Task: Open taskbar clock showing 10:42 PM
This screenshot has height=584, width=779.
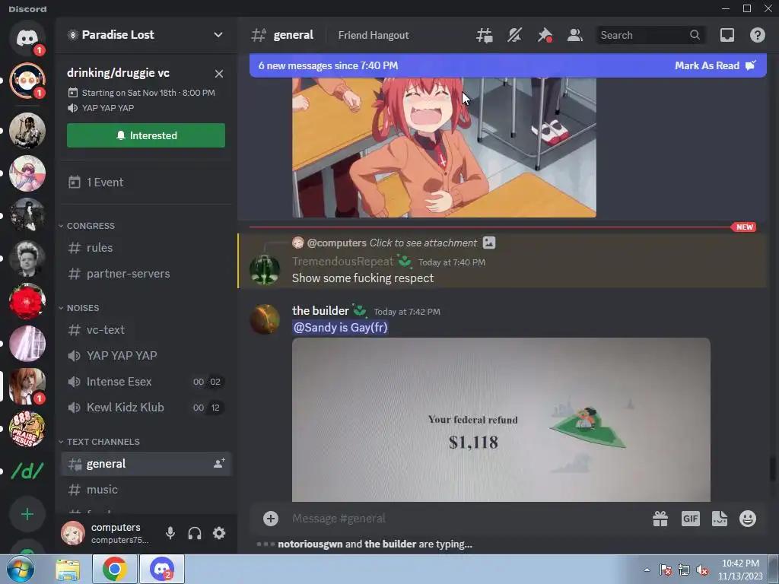Action: point(740,570)
